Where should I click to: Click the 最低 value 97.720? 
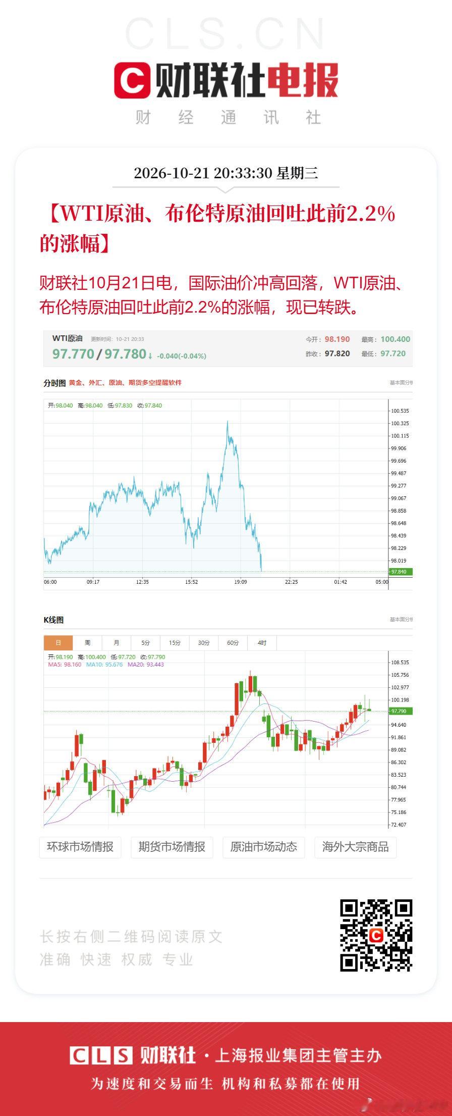(x=393, y=353)
